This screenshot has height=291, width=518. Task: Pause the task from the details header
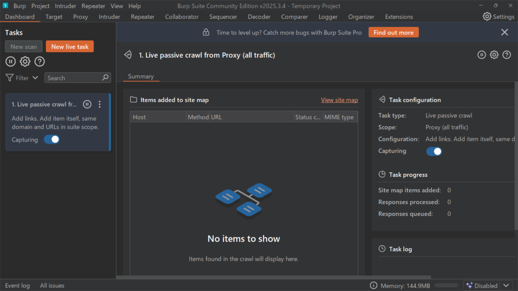(482, 55)
